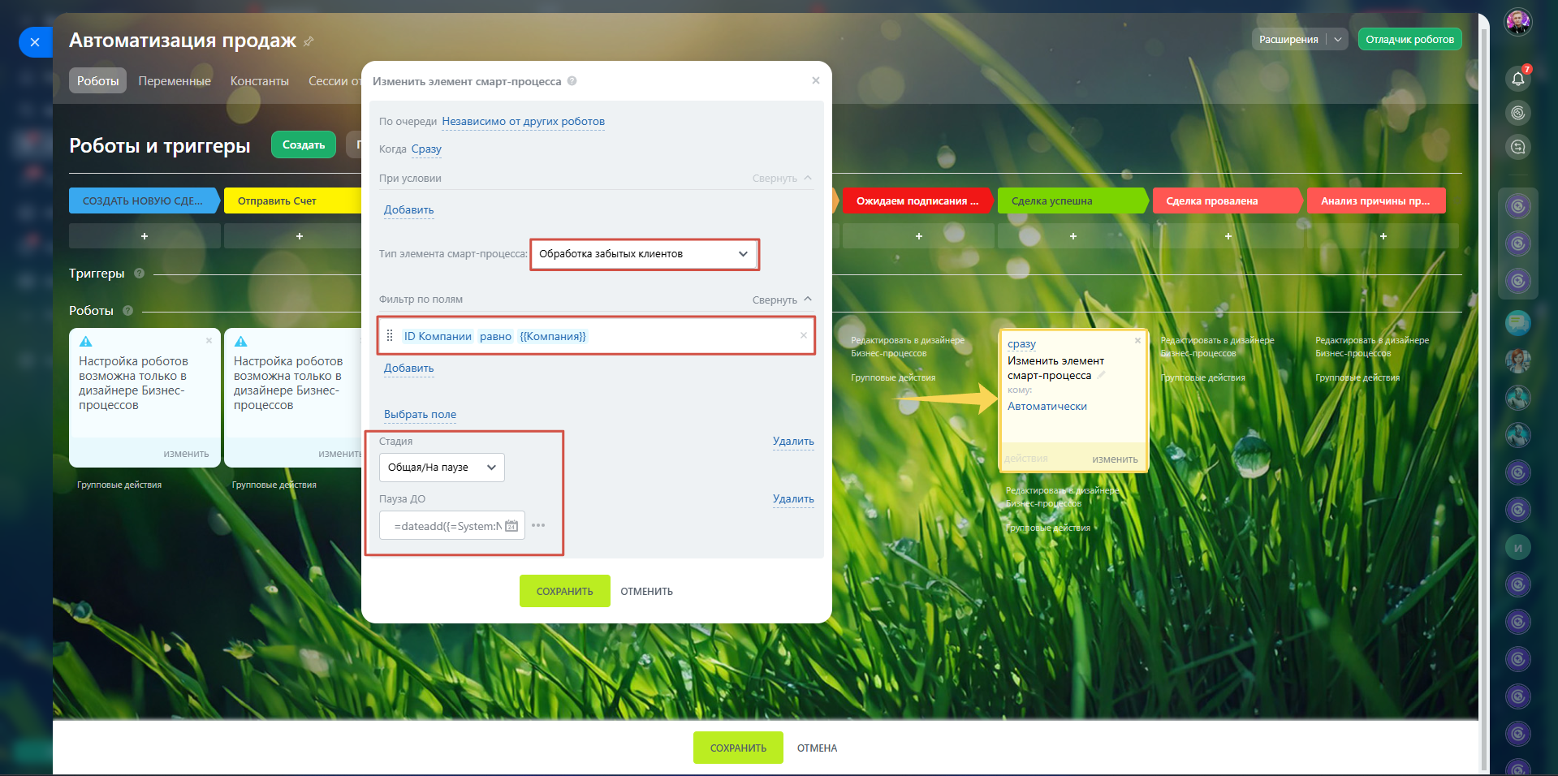Delete the first Настройка роботов card
1558x776 pixels.
click(209, 341)
